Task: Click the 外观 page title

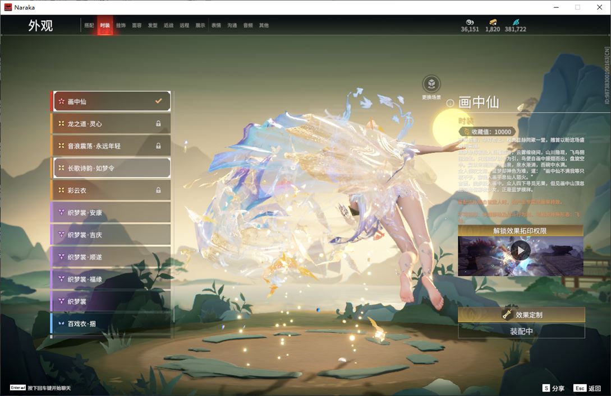Action: pos(40,26)
